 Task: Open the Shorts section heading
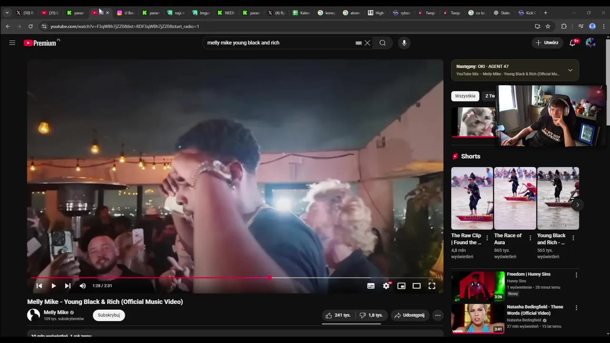pyautogui.click(x=466, y=156)
